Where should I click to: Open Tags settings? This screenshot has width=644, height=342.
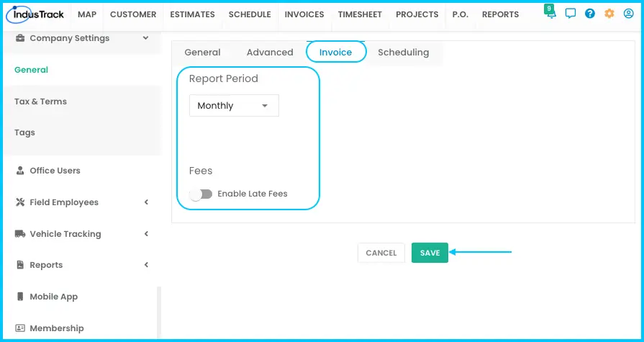pyautogui.click(x=24, y=132)
